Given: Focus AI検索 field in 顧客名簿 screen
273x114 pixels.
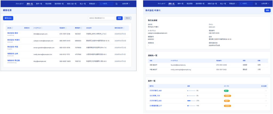Looking at the screenshot, I should point(106,4).
